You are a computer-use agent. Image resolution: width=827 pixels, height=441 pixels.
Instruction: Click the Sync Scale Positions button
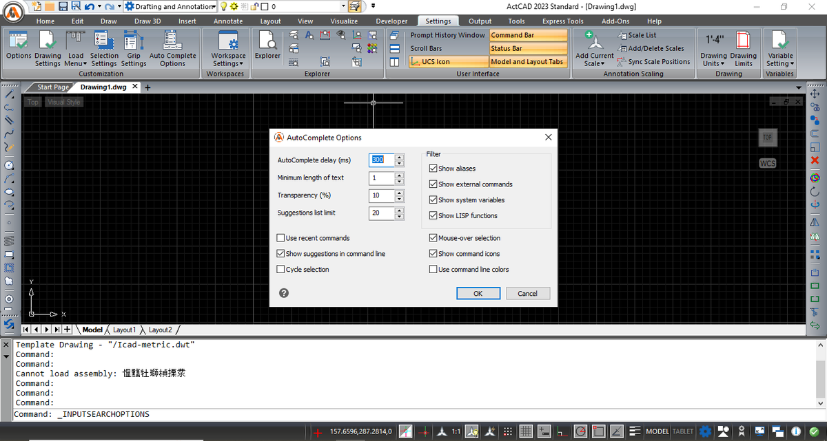(x=654, y=61)
